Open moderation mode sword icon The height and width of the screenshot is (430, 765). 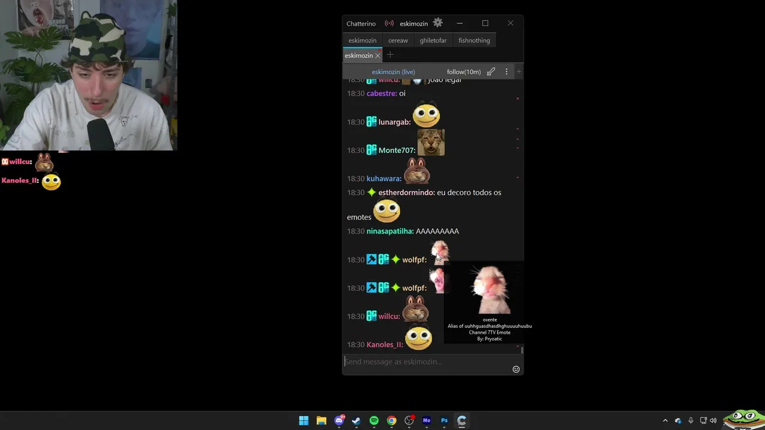click(x=491, y=72)
